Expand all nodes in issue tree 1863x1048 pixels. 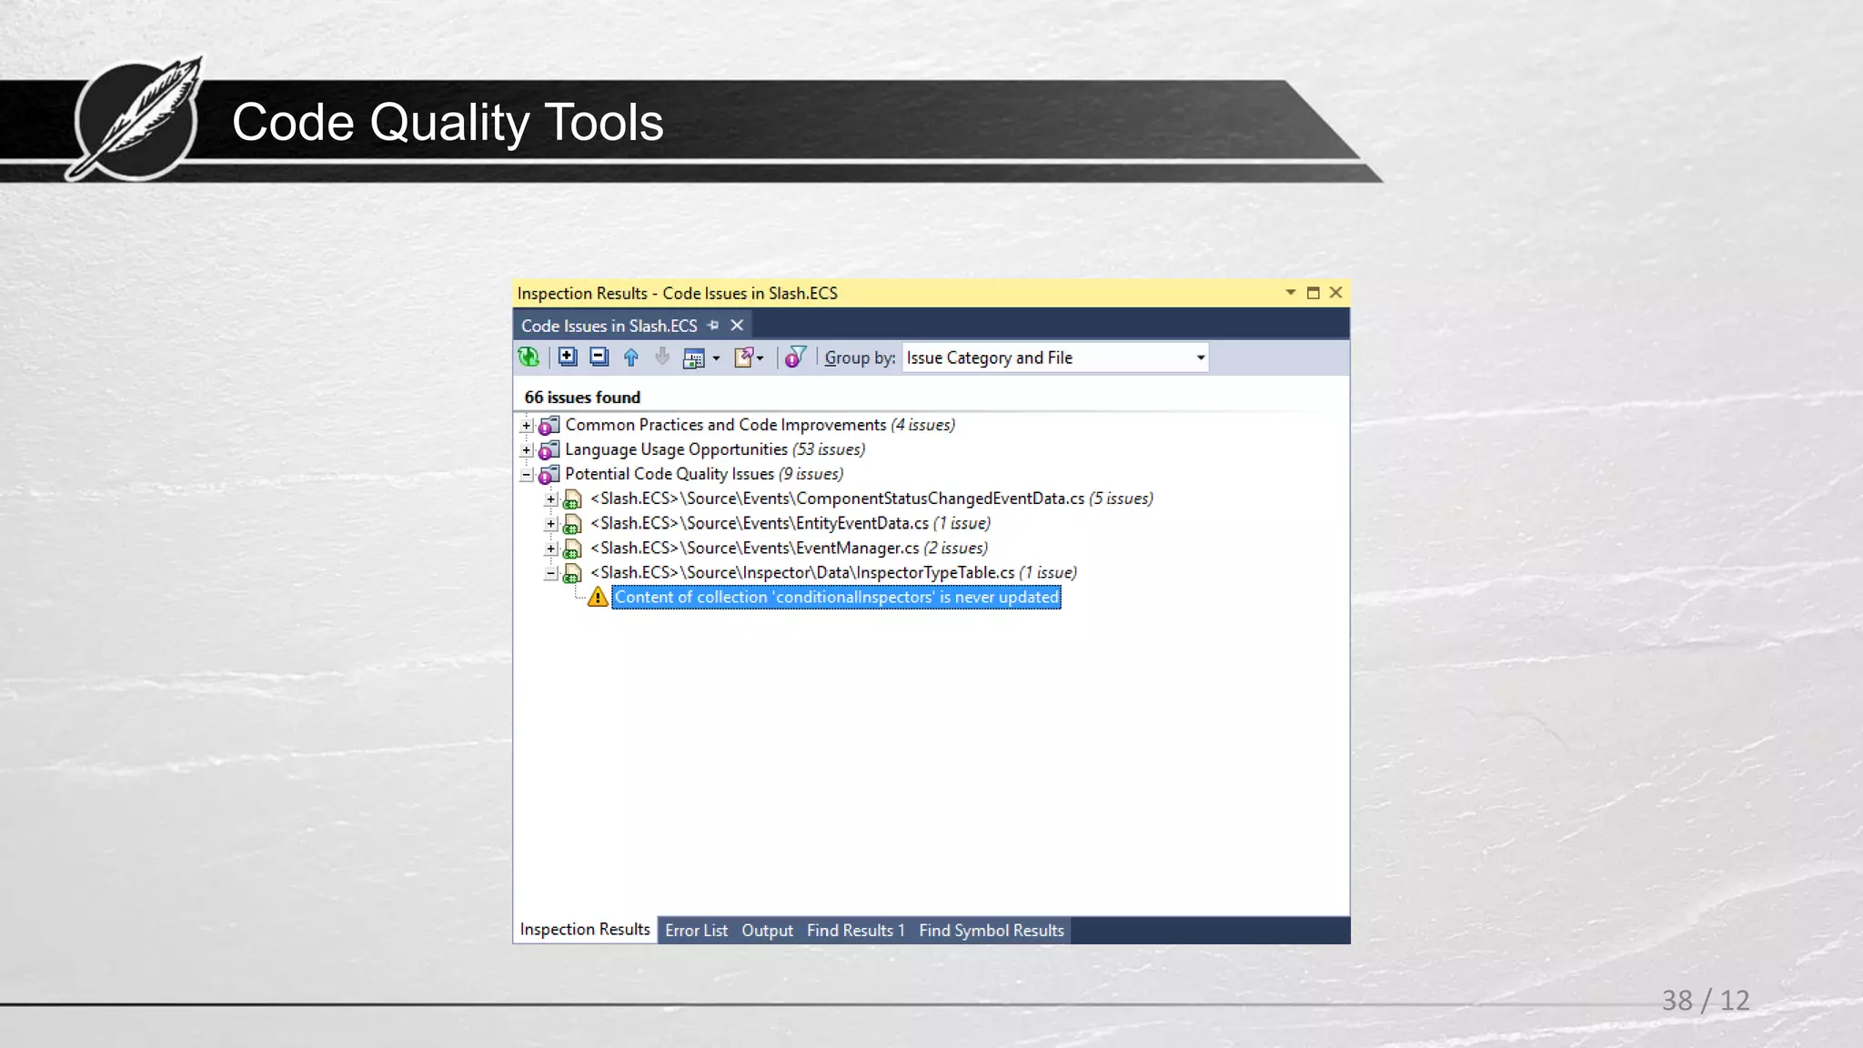pyautogui.click(x=568, y=358)
